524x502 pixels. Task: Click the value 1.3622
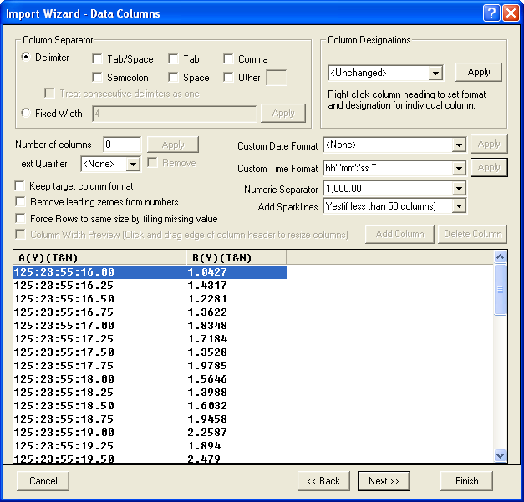point(207,312)
